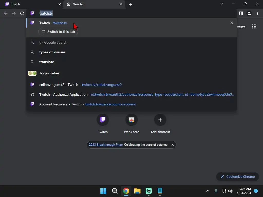Open the Twitch shortcut tile
This screenshot has height=197, width=263.
point(103,124)
